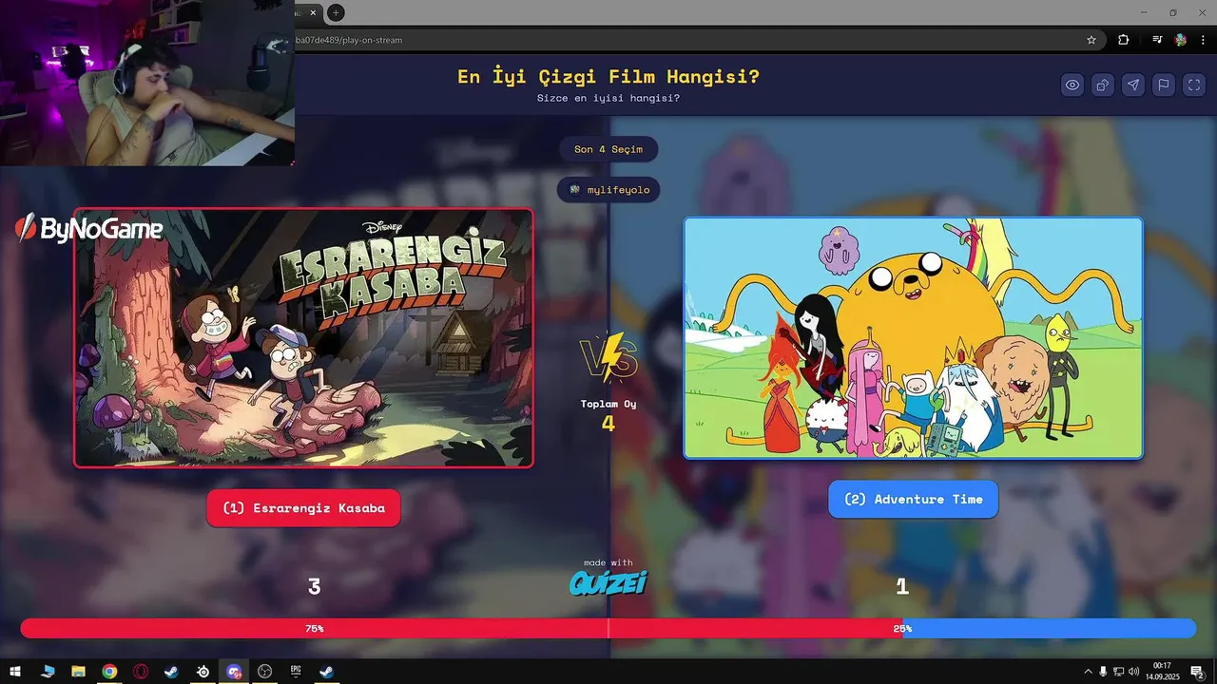Click the Toplam Oy count 4

[608, 424]
